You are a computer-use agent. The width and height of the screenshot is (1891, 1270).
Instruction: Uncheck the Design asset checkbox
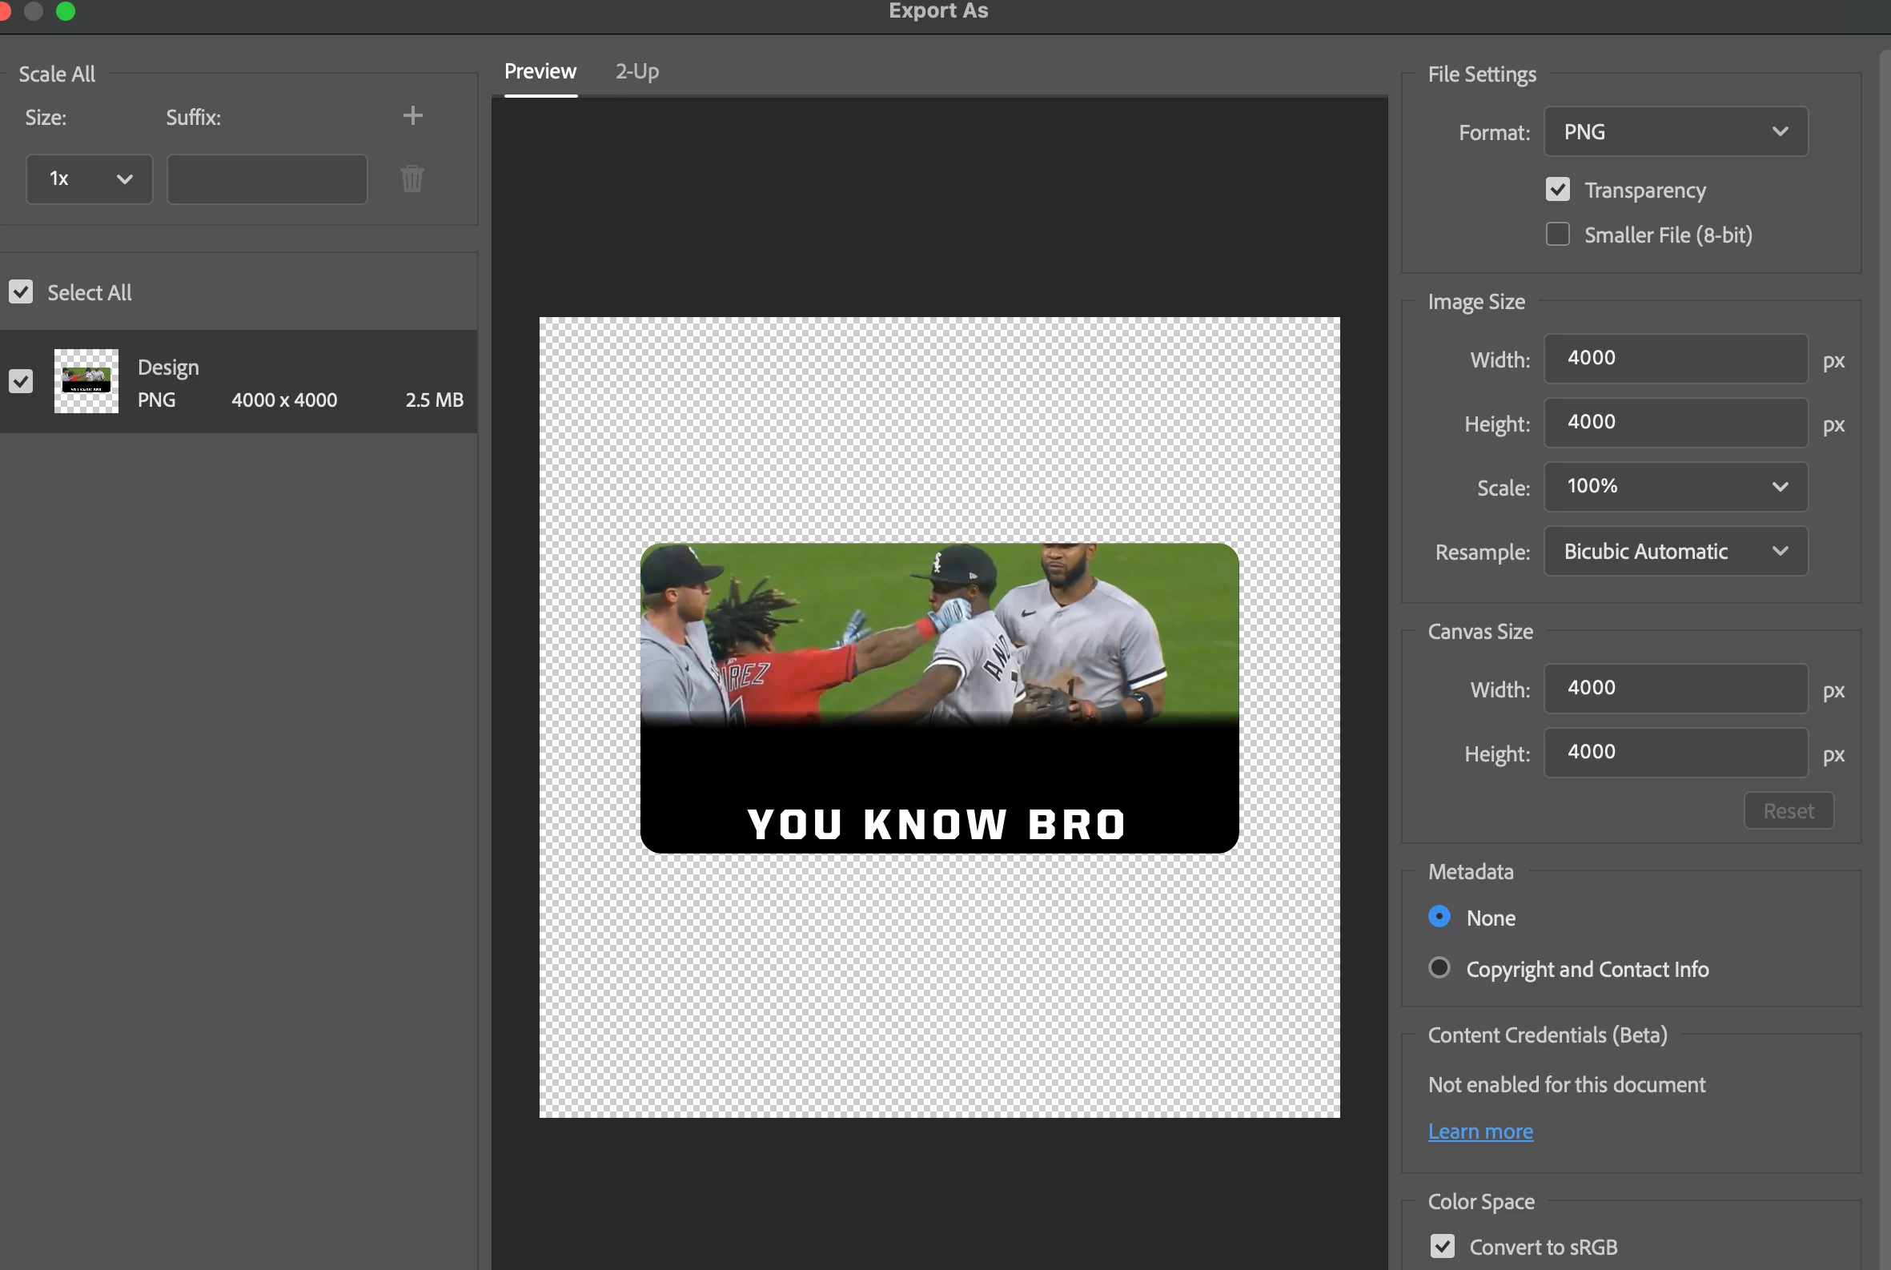pyautogui.click(x=21, y=380)
